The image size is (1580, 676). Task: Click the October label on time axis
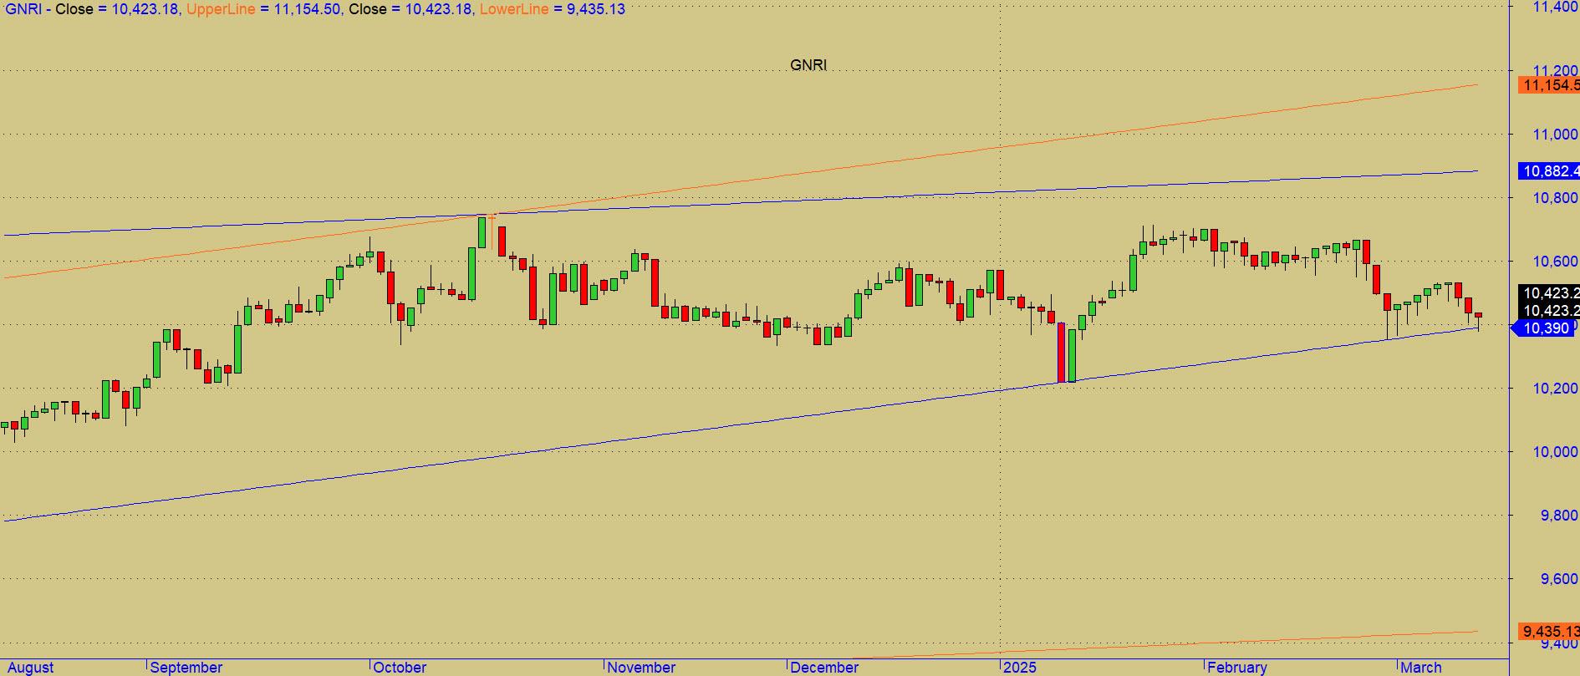pos(400,668)
